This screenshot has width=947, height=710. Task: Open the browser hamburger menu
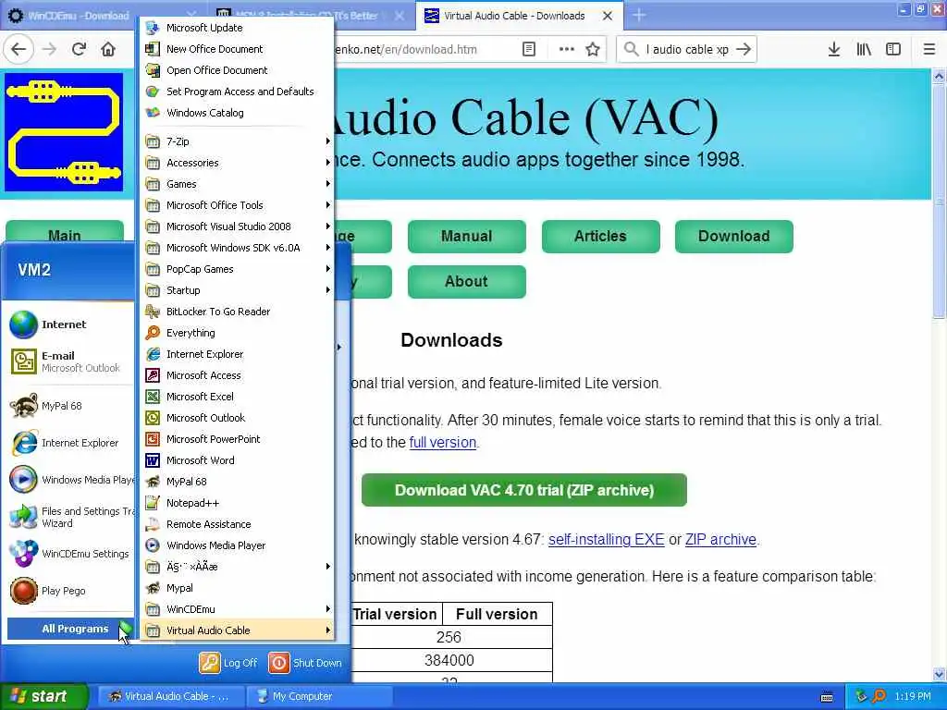click(929, 49)
